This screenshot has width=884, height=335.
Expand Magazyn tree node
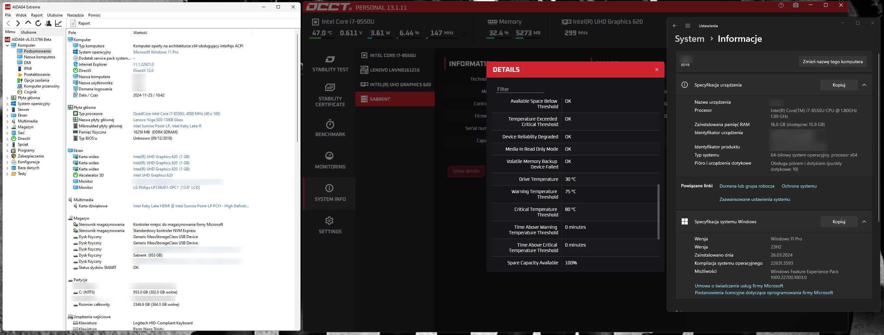[7, 127]
